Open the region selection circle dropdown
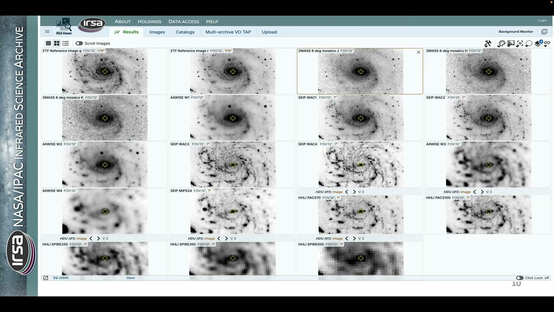 pos(528,44)
